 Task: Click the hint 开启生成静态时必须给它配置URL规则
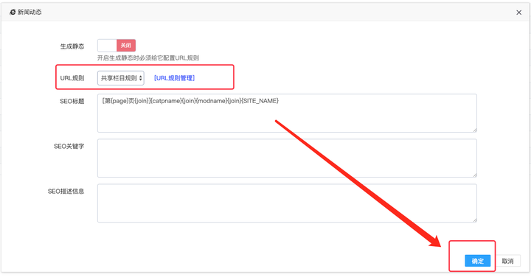pos(148,57)
